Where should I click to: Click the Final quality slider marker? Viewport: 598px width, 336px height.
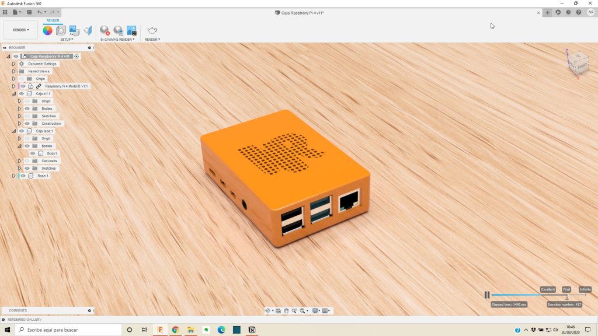pos(566,297)
